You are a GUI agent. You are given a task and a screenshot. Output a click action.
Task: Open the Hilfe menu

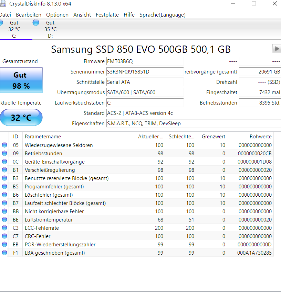click(x=129, y=15)
